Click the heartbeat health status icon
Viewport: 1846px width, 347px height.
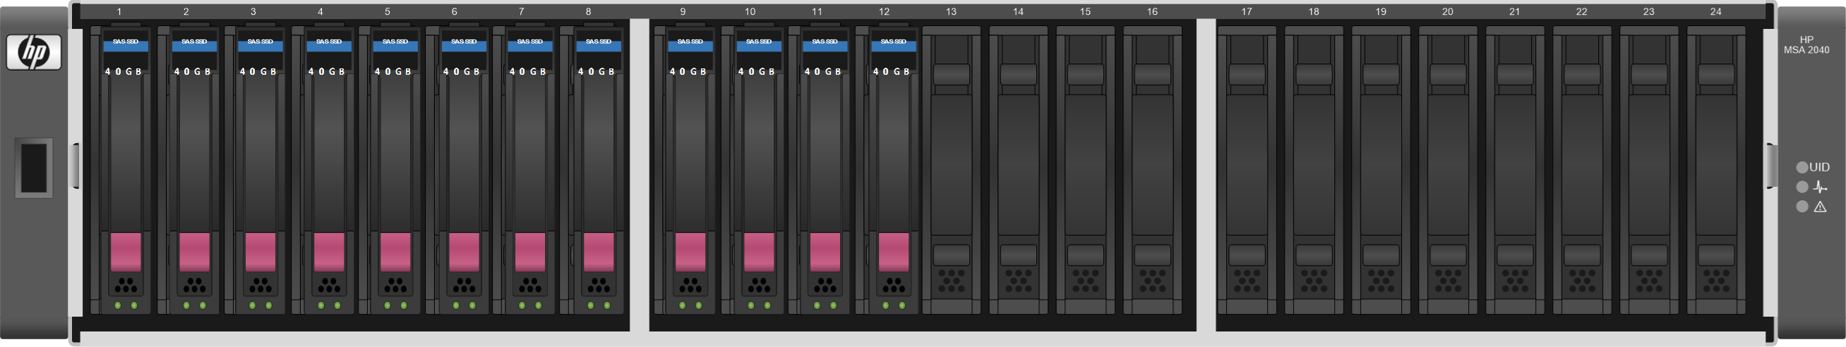coord(1819,188)
